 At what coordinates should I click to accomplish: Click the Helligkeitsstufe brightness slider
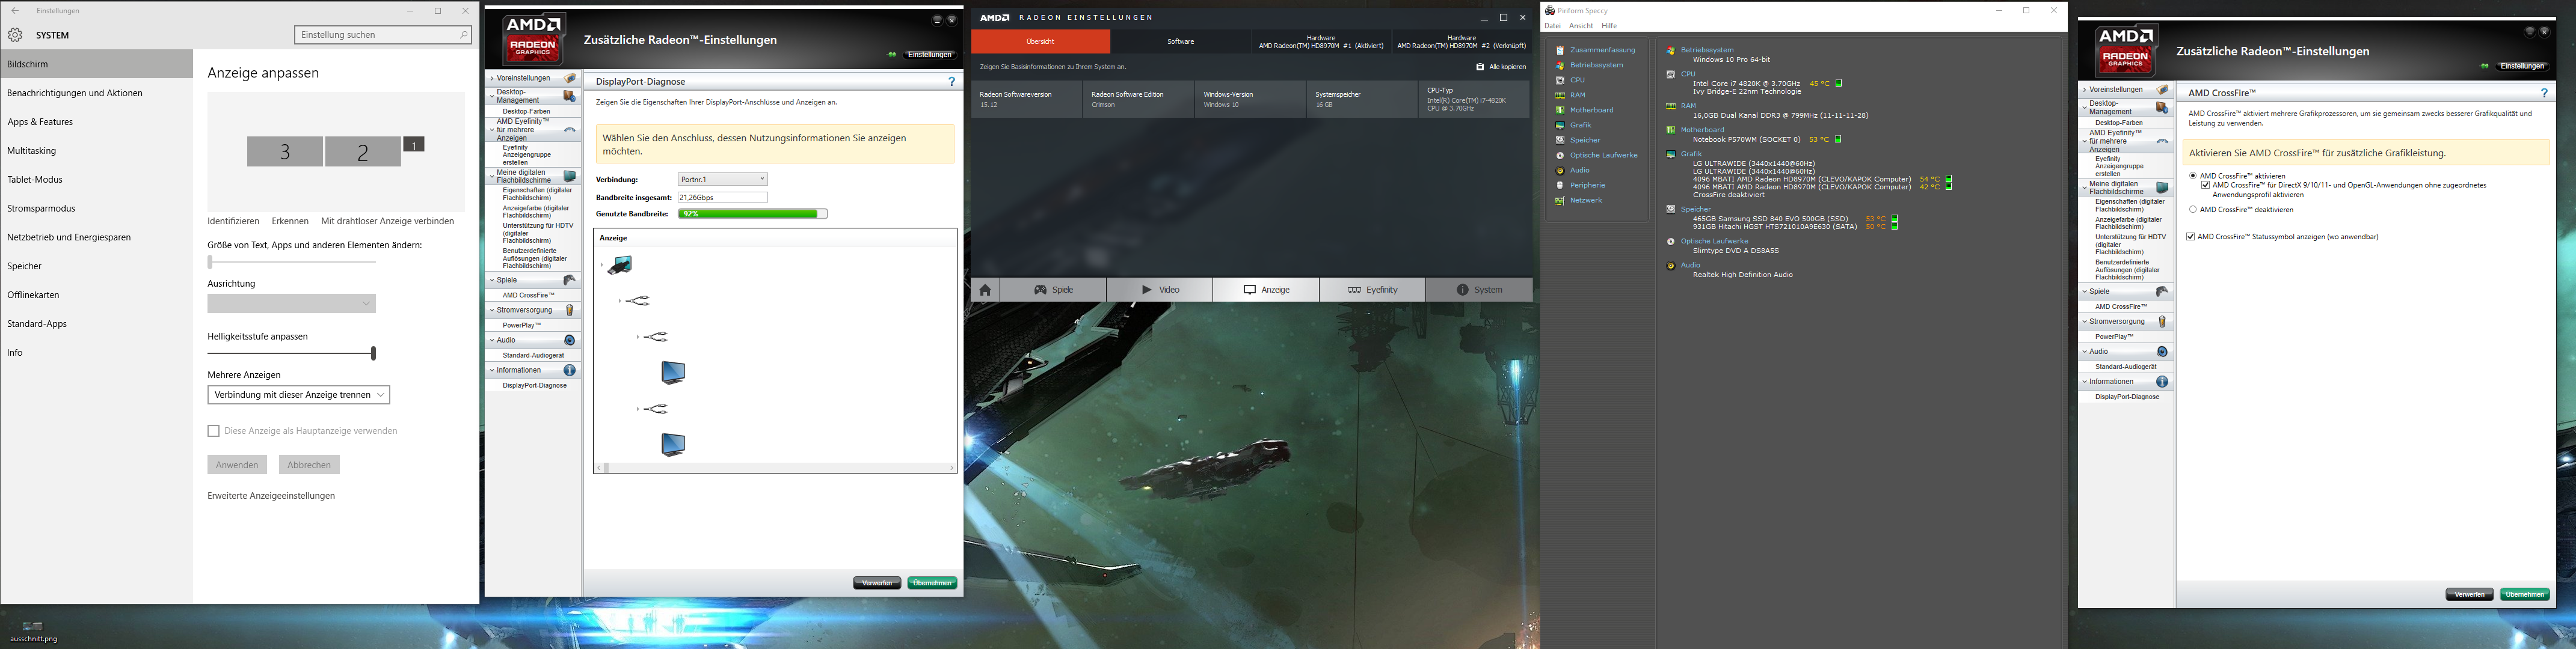(x=291, y=353)
